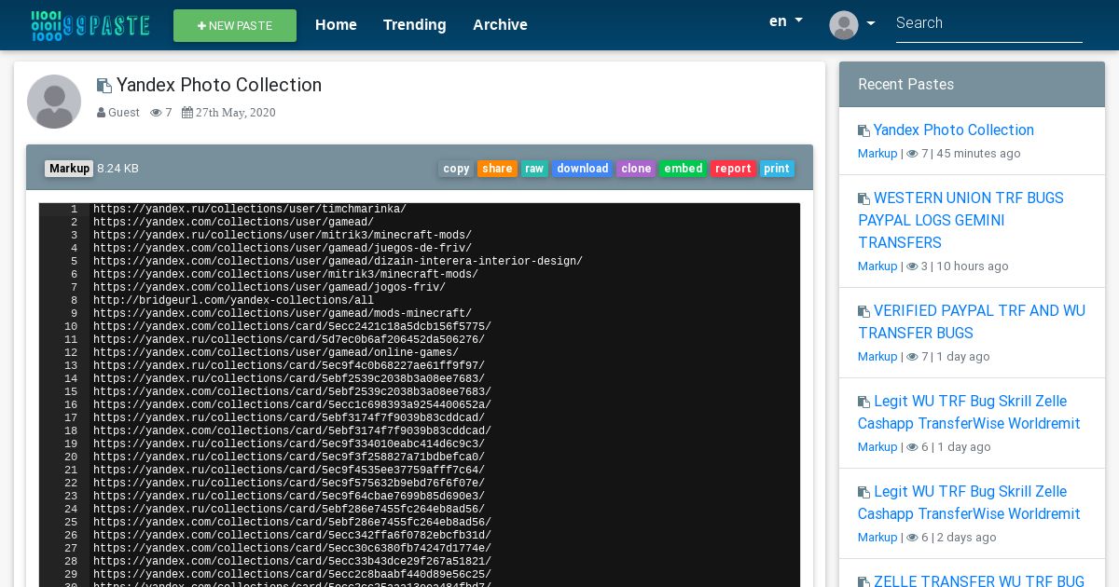Click code line 3 mitrik3 minecraft-mods URL
The image size is (1119, 587).
(283, 236)
